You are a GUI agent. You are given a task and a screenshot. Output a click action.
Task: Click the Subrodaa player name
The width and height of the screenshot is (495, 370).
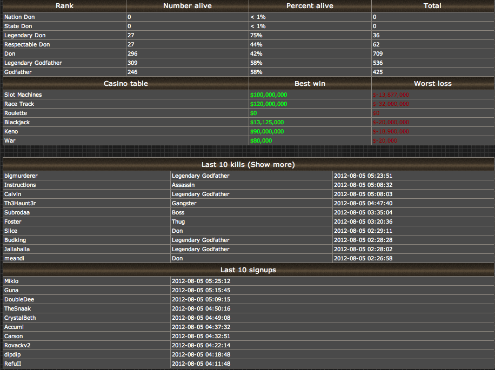pos(17,212)
